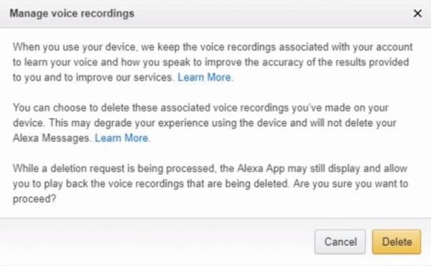Cancel the voice recording deletion
Image resolution: width=431 pixels, height=266 pixels.
click(x=340, y=242)
